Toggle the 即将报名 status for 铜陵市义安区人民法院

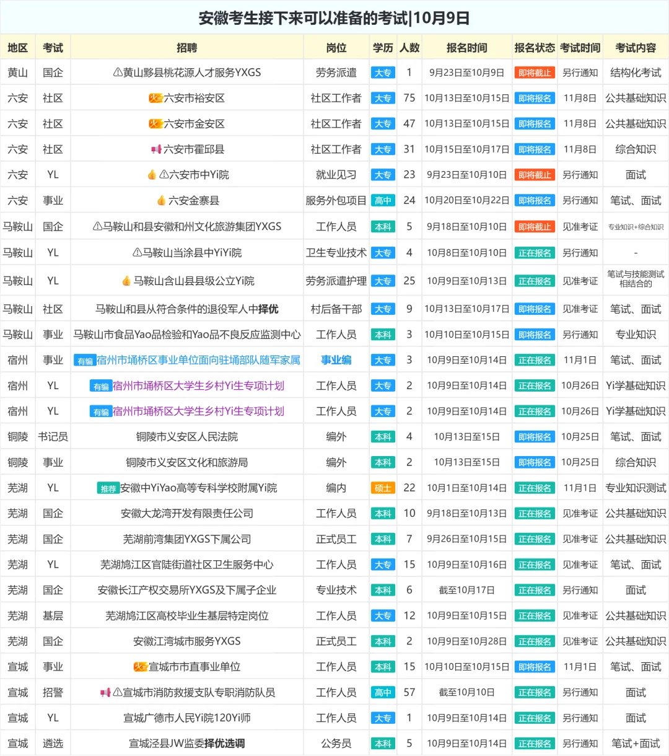(x=534, y=436)
